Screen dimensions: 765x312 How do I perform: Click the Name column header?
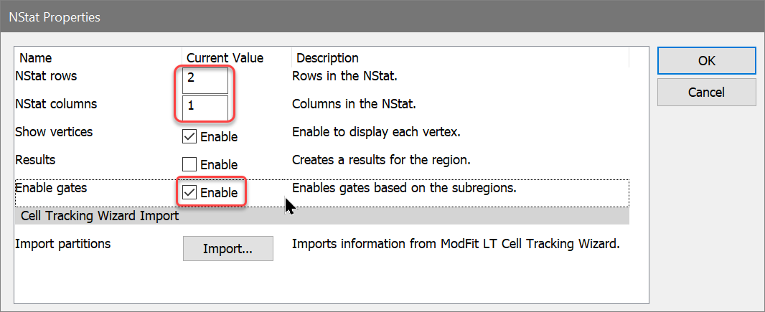pos(36,58)
